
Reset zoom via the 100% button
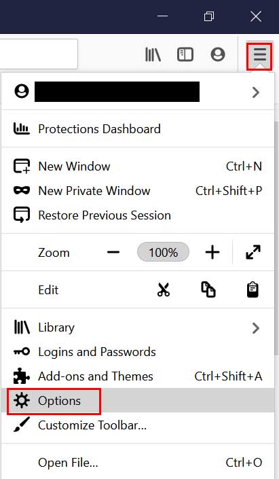[164, 252]
